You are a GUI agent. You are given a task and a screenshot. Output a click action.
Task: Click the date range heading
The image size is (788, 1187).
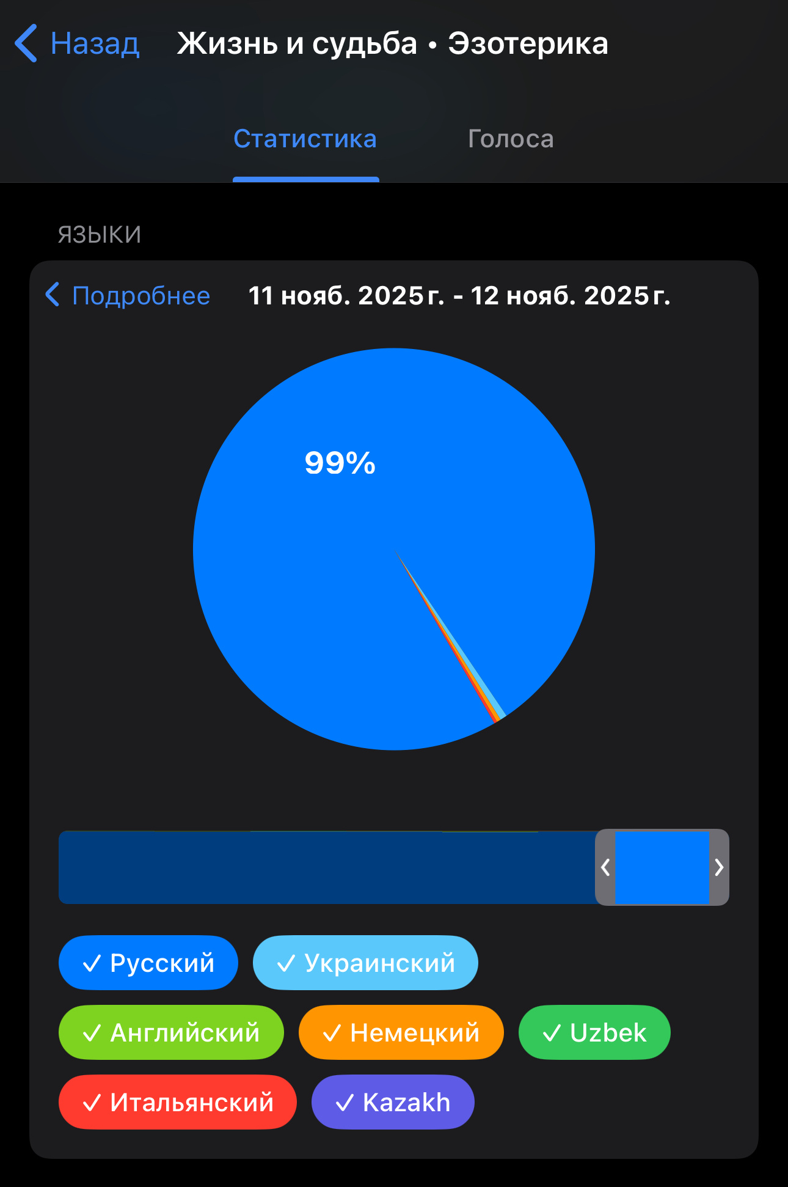[x=459, y=296]
